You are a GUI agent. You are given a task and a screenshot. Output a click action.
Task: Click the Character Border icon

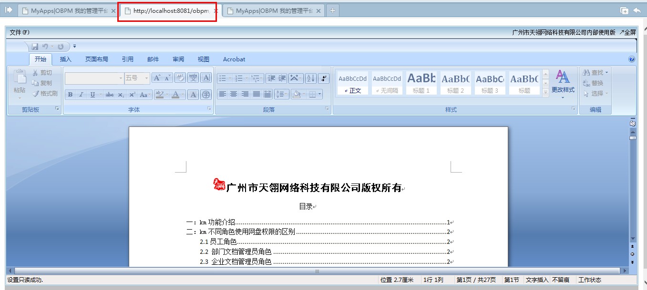(x=206, y=78)
